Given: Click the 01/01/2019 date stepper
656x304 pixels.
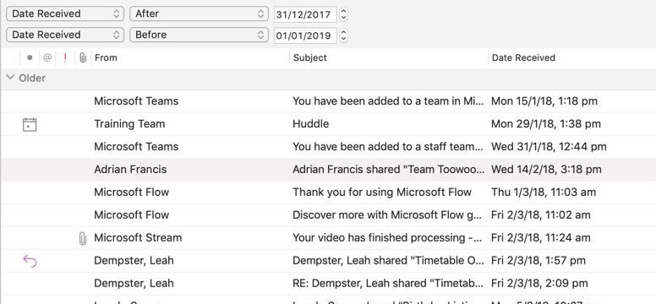Looking at the screenshot, I should coord(343,35).
